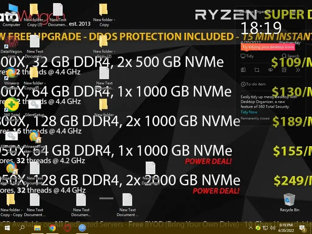Open qBittorrent from taskbar
Image resolution: width=312 pixels, height=234 pixels.
pyautogui.click(x=82, y=228)
